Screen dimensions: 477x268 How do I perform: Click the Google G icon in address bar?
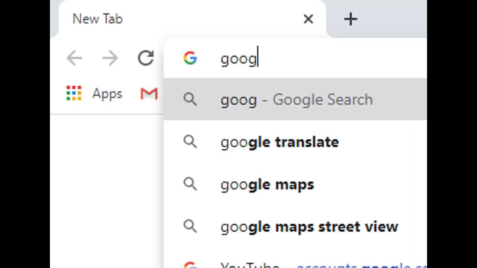click(190, 58)
